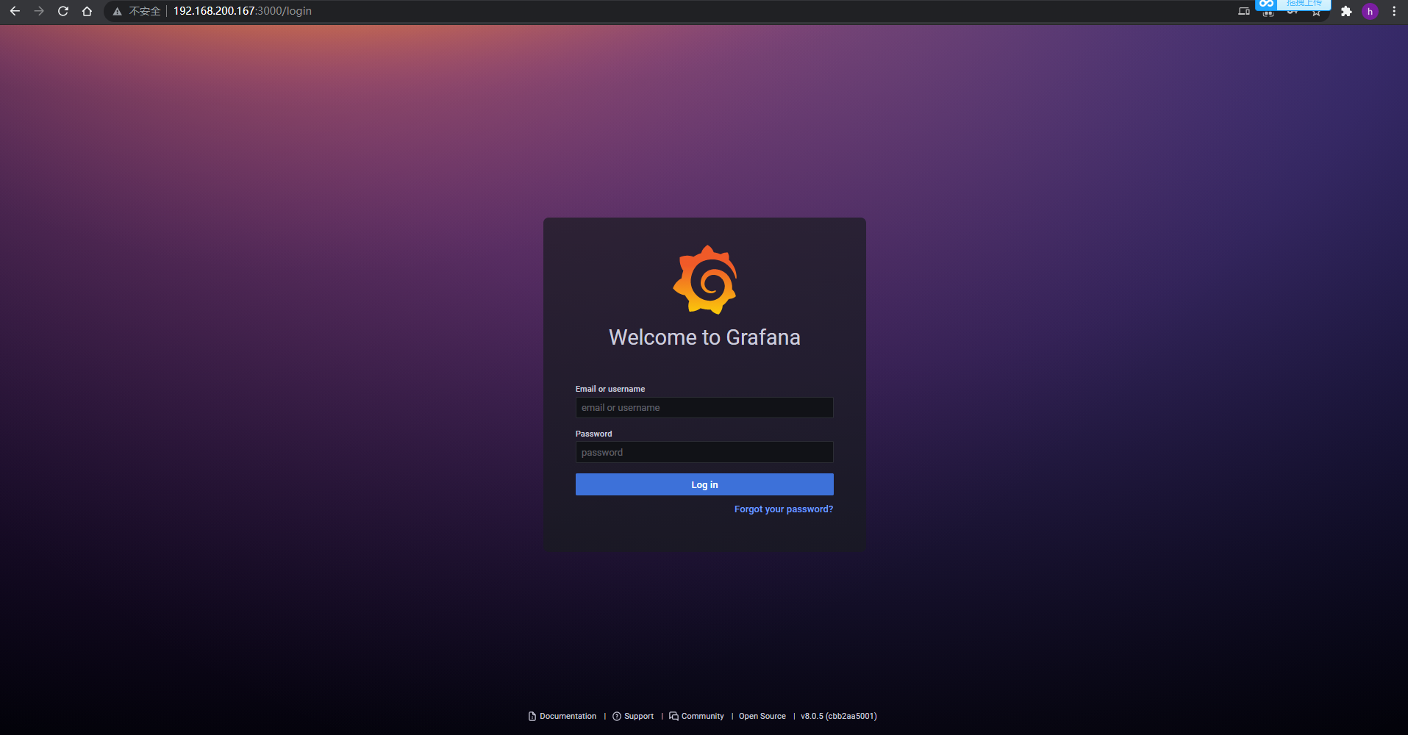
Task: Click the blue Log in button
Action: [x=704, y=484]
